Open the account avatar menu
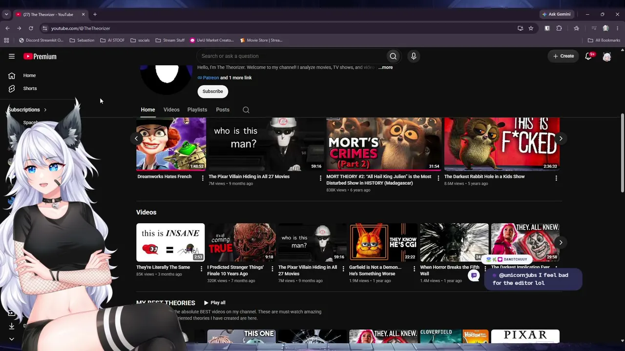625x351 pixels. pyautogui.click(x=607, y=57)
